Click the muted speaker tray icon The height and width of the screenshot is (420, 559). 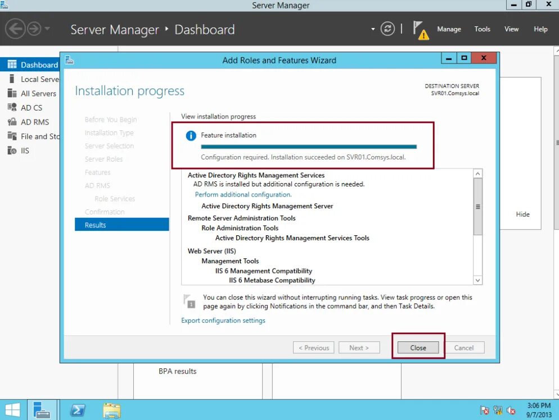[x=511, y=410]
